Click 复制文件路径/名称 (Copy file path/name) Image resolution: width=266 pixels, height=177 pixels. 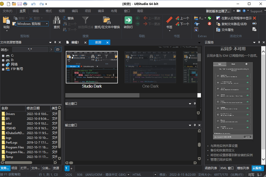(234, 24)
